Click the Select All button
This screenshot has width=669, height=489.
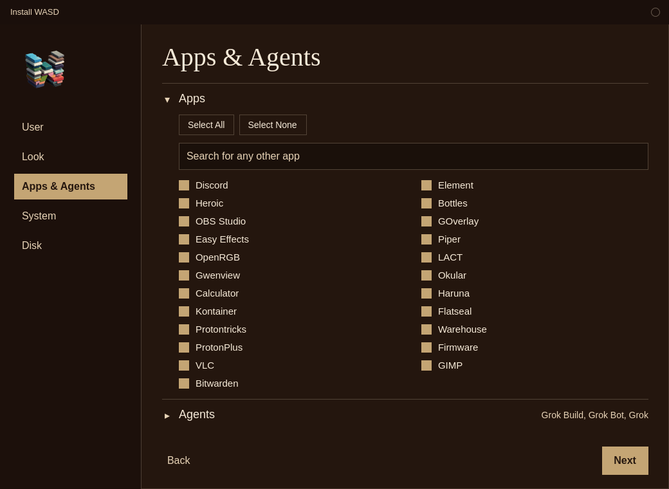click(x=206, y=125)
